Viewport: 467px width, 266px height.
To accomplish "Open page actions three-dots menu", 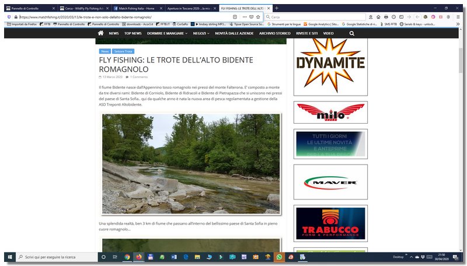I will coord(245,17).
